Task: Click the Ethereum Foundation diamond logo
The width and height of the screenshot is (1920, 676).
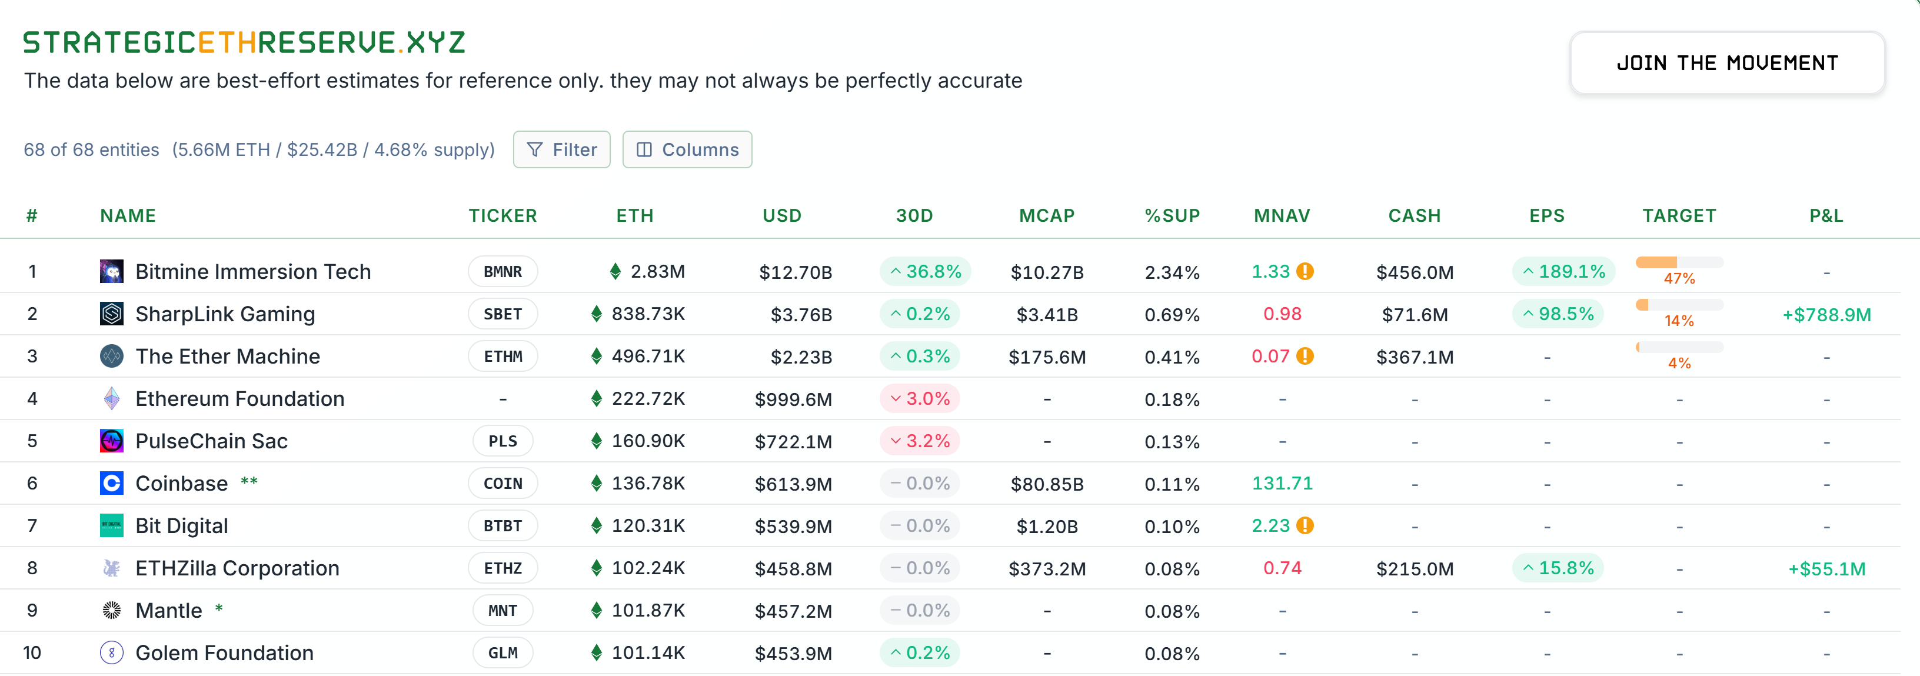Action: (x=111, y=399)
